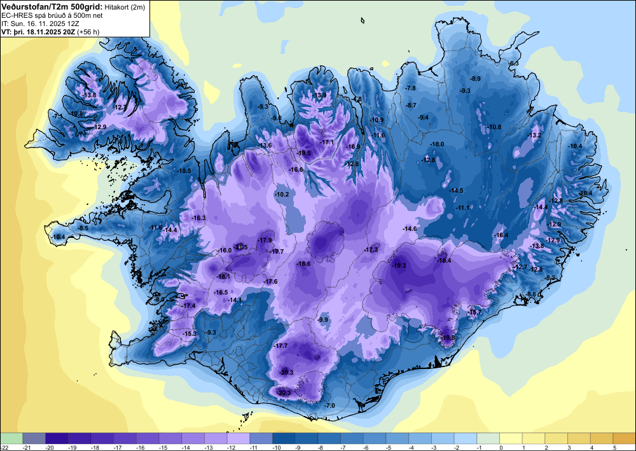Click the grey-purple legend swatch labeled -21
Screen dimensions: 636x451
34,438
